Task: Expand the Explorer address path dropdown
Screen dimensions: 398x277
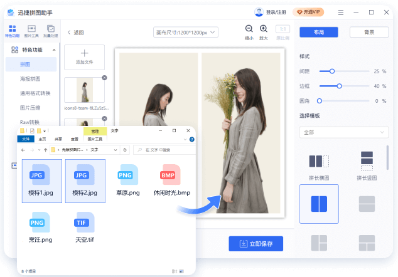Action: tap(116, 150)
